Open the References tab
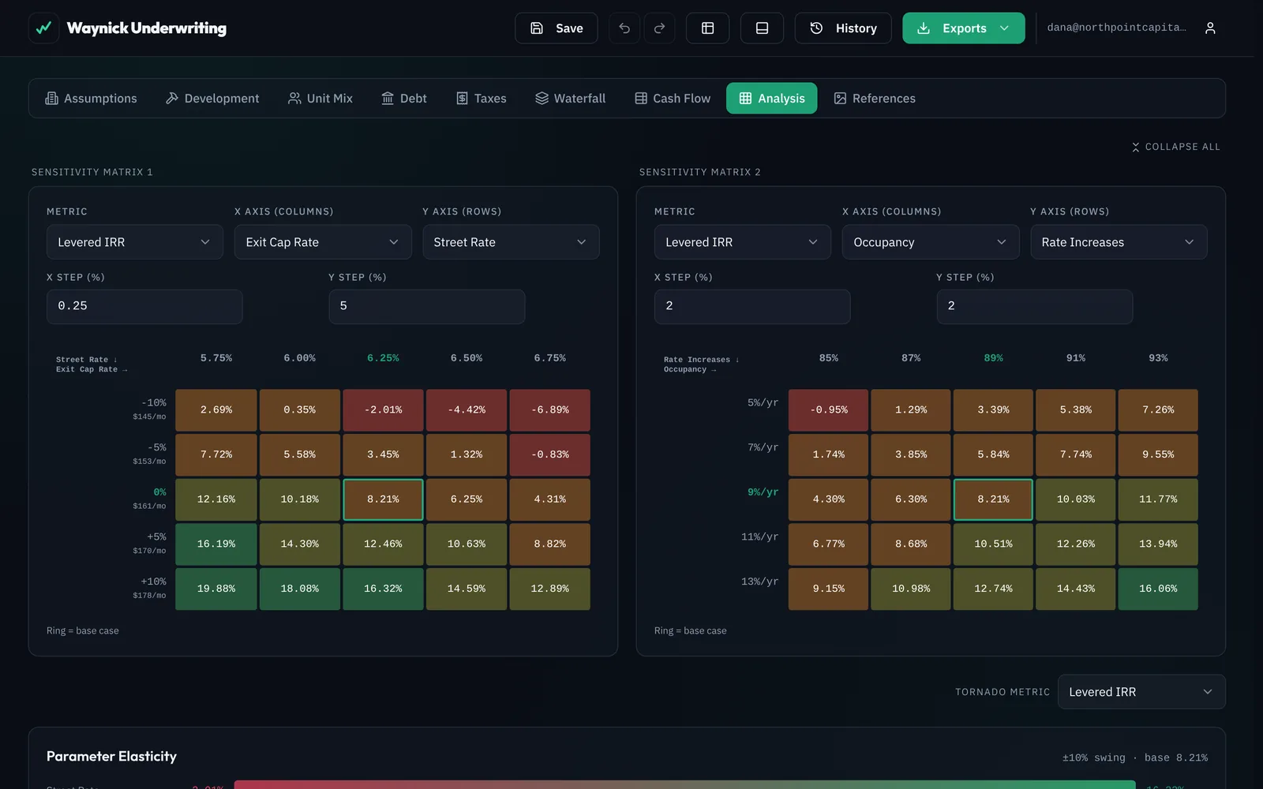Viewport: 1263px width, 789px height. click(x=875, y=99)
